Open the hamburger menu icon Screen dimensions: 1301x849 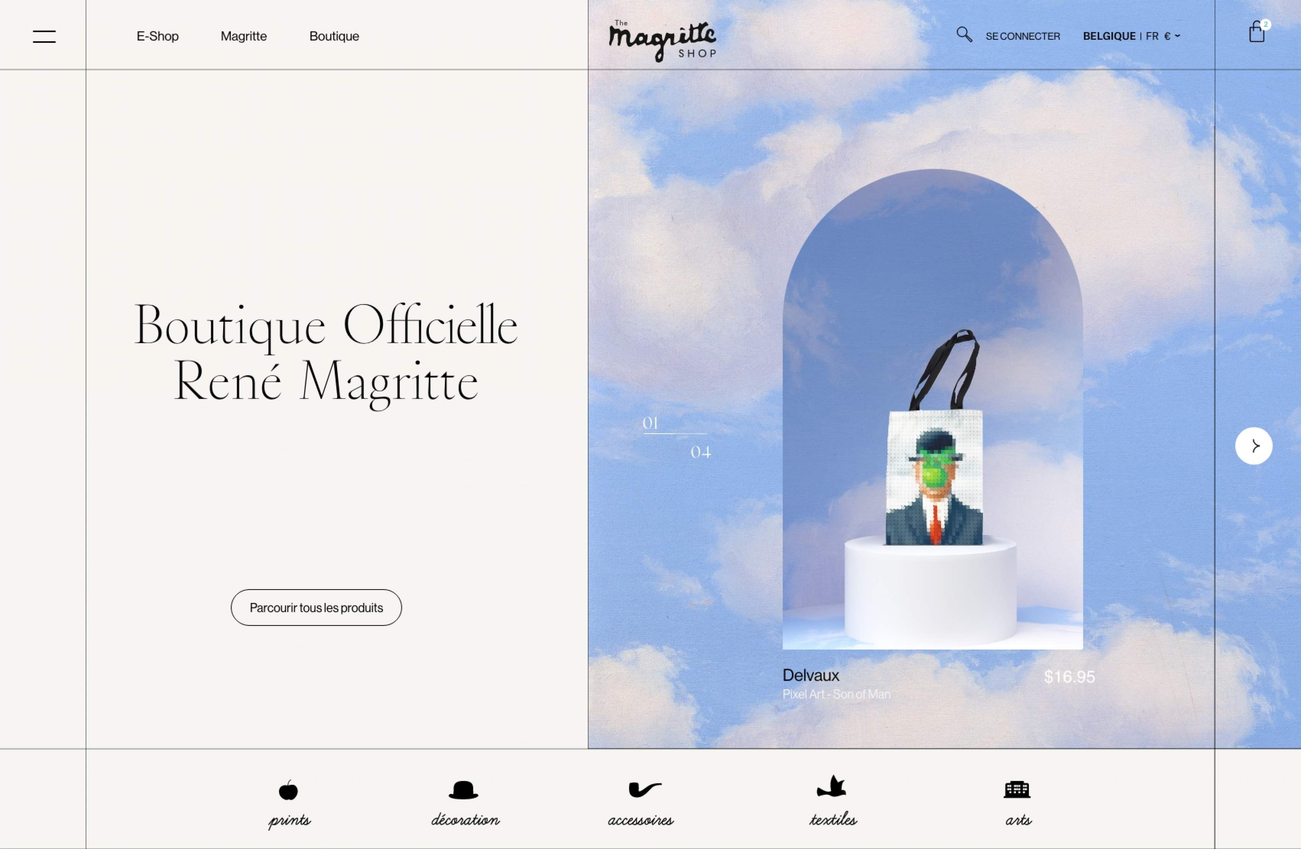tap(44, 37)
